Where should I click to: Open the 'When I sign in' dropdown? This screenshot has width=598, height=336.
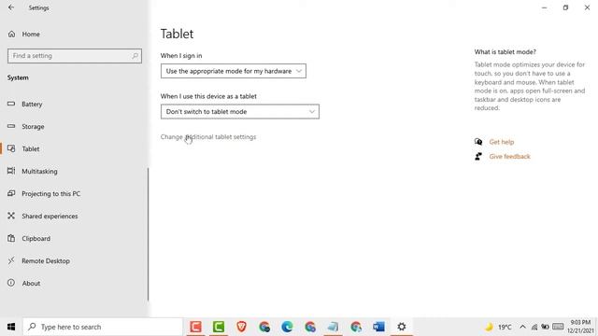(234, 71)
